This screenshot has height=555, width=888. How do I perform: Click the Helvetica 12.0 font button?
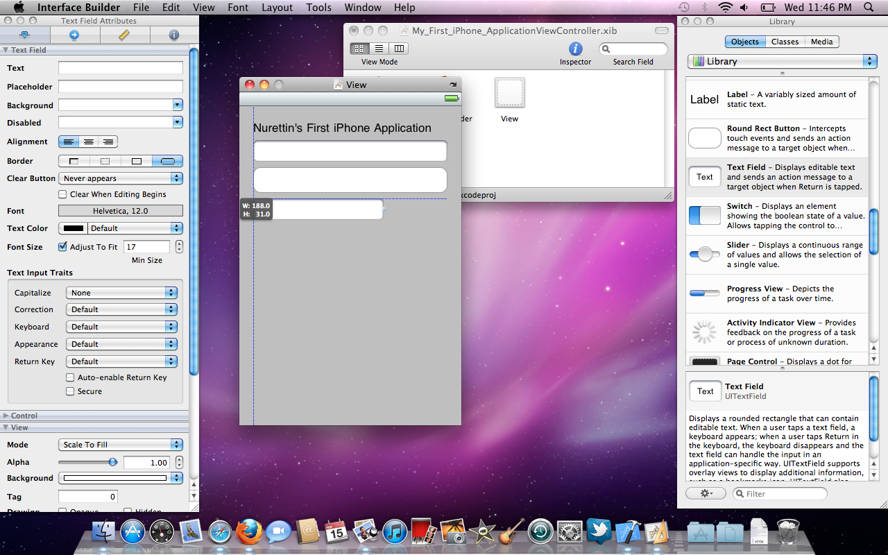click(x=121, y=211)
